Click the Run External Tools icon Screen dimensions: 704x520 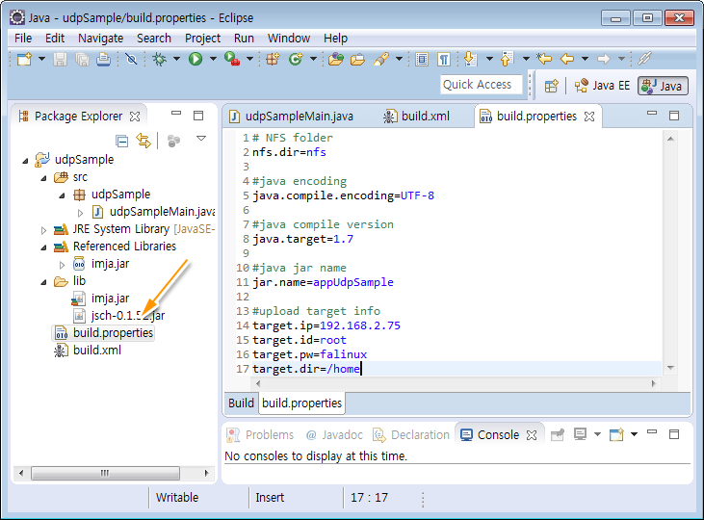coord(232,59)
